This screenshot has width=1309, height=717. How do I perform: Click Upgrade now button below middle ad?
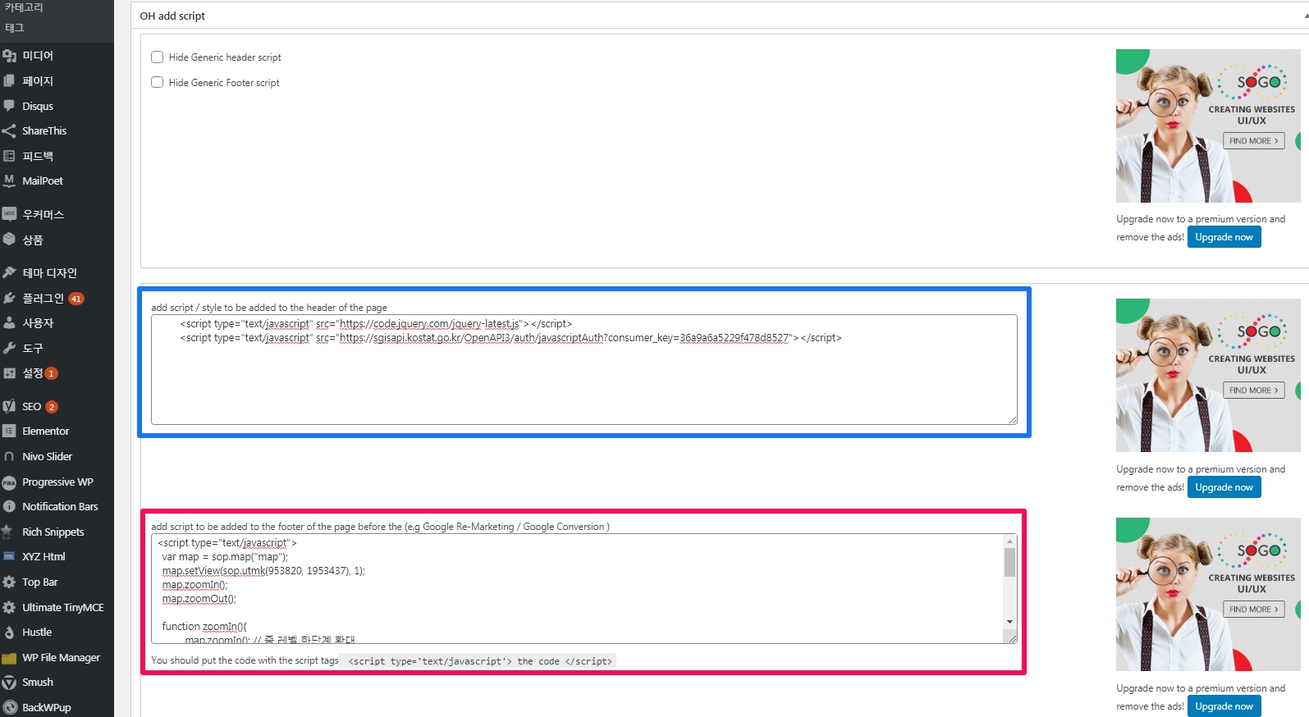(x=1224, y=487)
